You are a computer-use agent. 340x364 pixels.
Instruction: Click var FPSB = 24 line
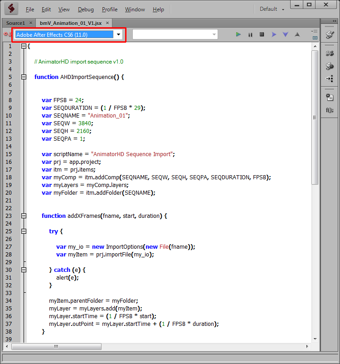pos(63,100)
